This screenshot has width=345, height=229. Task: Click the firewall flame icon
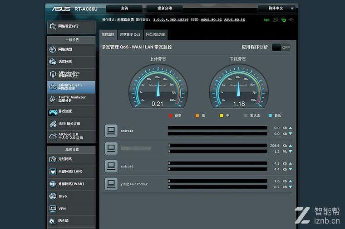click(x=53, y=221)
